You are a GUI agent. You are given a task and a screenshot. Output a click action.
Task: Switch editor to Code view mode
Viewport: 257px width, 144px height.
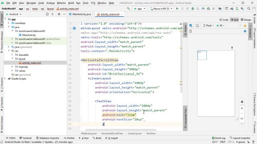(224, 20)
